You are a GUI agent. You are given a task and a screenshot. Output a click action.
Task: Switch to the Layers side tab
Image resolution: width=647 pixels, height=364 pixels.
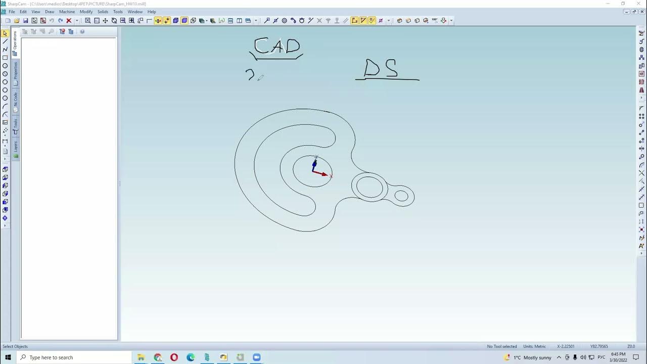coord(15,150)
